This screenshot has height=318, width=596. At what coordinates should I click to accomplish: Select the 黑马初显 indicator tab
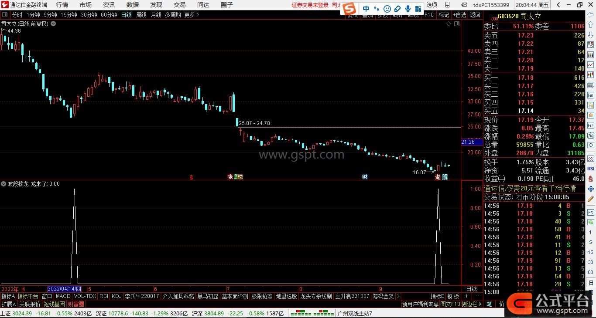(208, 296)
